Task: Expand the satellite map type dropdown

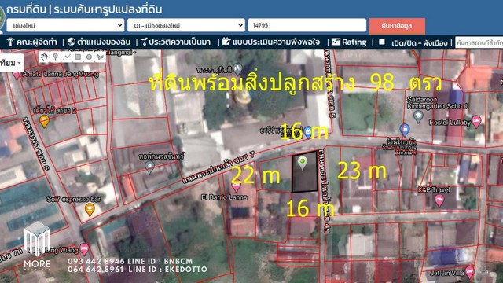Action: (11, 63)
